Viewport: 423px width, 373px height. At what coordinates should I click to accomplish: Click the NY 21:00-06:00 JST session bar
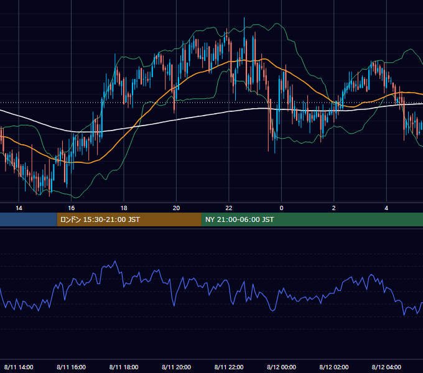tap(312, 219)
